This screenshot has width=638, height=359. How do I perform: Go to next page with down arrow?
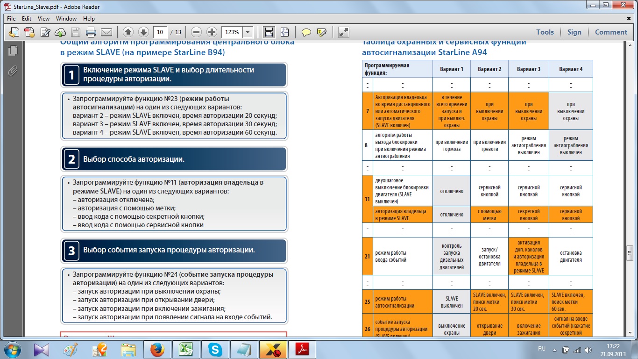(143, 32)
